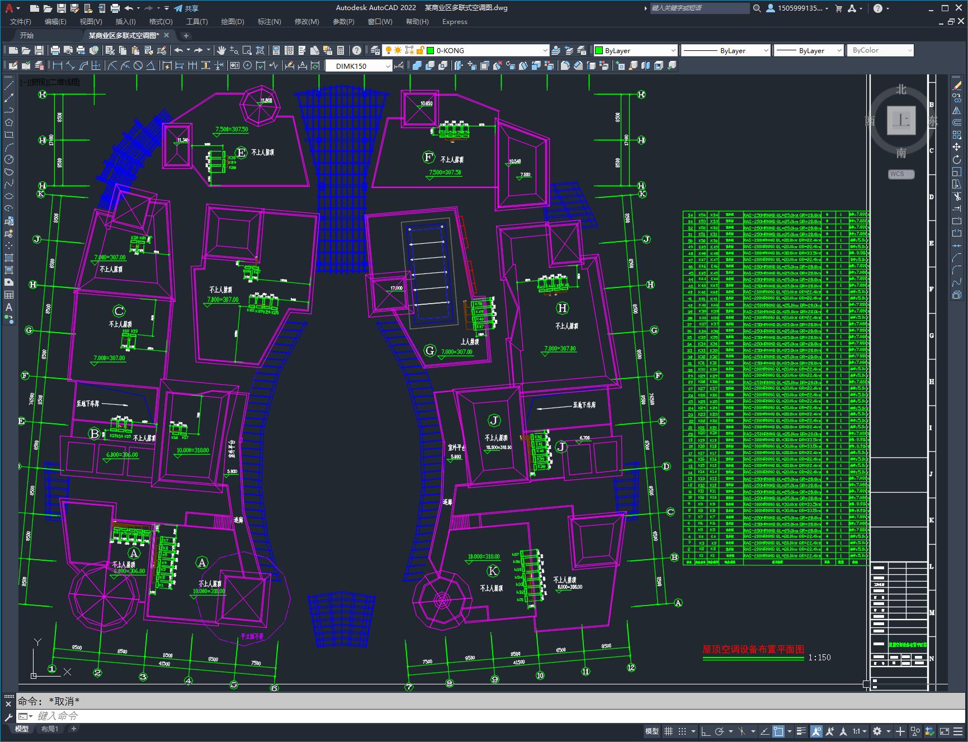Select the Pan hand tool
This screenshot has width=968, height=742.
pos(221,50)
